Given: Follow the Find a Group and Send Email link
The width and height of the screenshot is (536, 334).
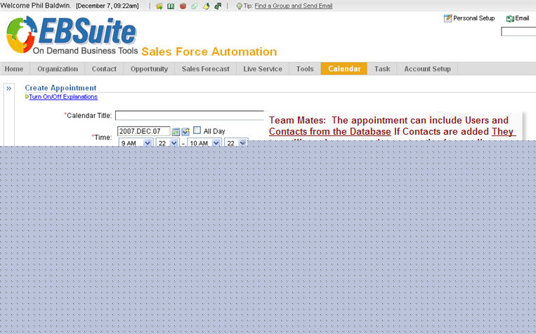Looking at the screenshot, I should tap(294, 6).
